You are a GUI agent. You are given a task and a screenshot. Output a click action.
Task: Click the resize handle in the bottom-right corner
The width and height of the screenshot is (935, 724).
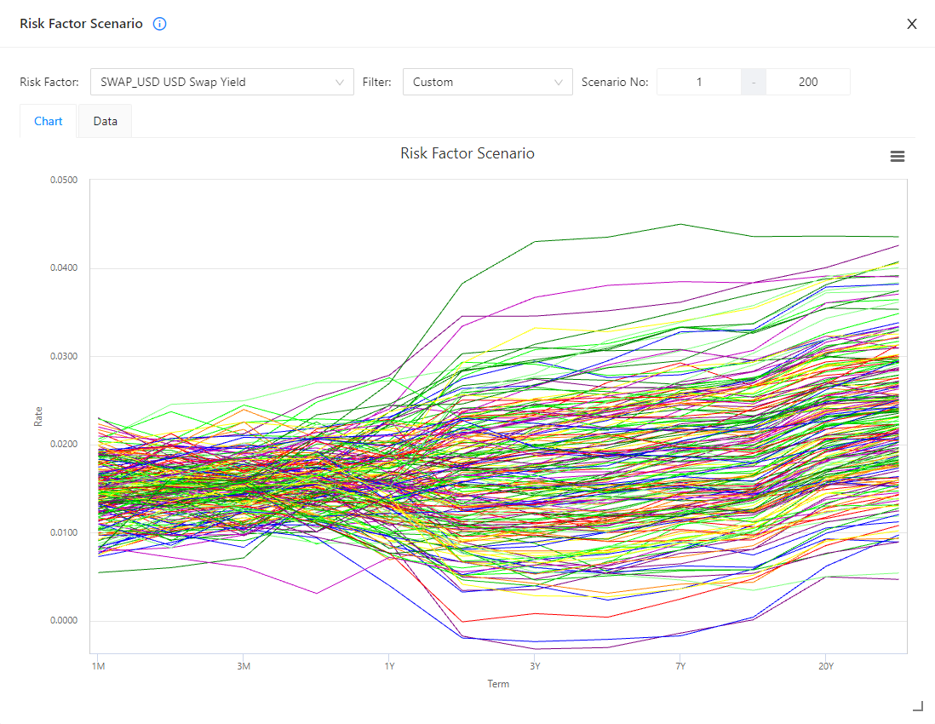[917, 705]
